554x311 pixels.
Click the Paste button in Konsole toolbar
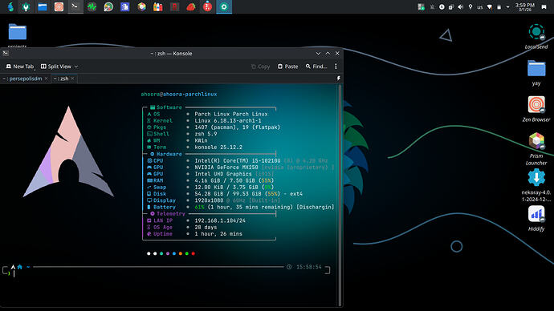288,67
